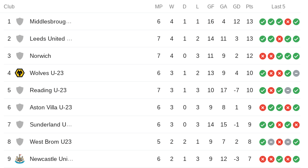Click the Club column header
Screen dimensions: 308x168
tap(9, 6)
